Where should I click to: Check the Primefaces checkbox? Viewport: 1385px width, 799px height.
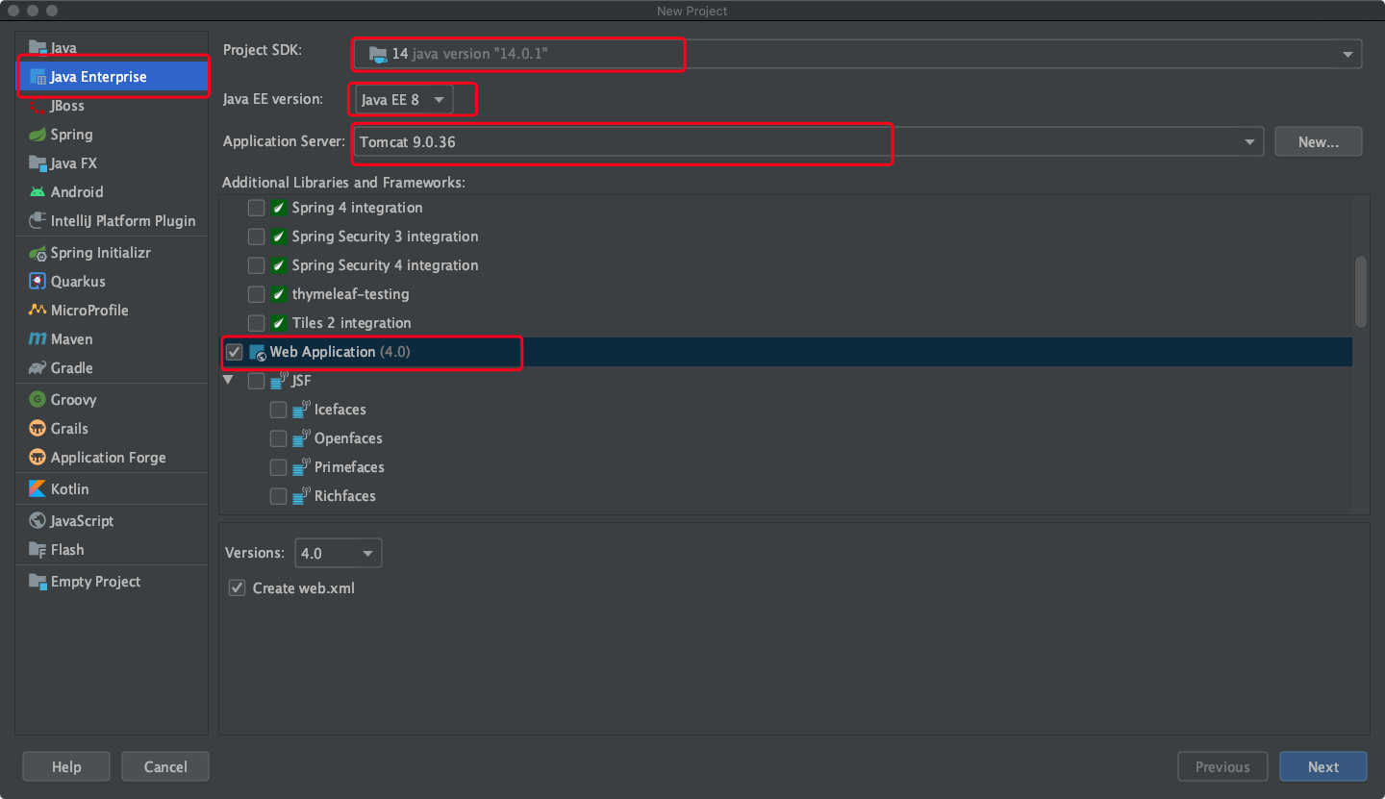point(278,467)
